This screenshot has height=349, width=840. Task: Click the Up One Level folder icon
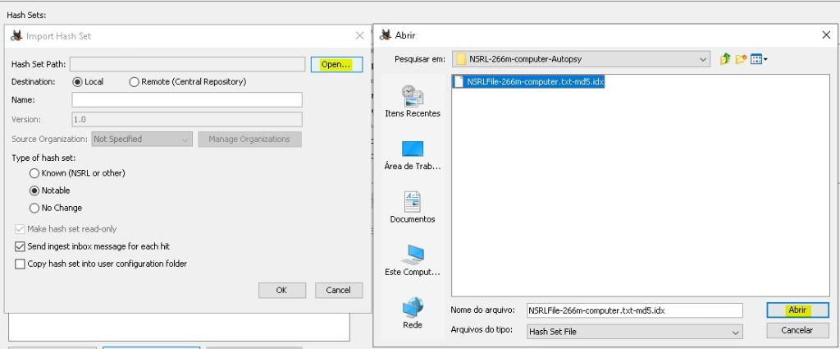[x=725, y=59]
